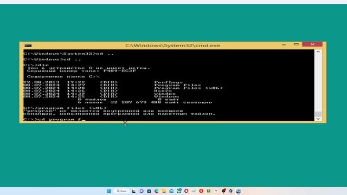The image size is (347, 195).
Task: Click the console scrollbar up arrow
Action: click(x=318, y=52)
